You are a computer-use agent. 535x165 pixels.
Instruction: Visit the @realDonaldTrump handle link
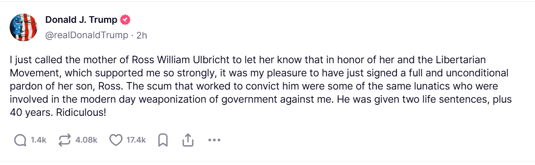pos(87,35)
